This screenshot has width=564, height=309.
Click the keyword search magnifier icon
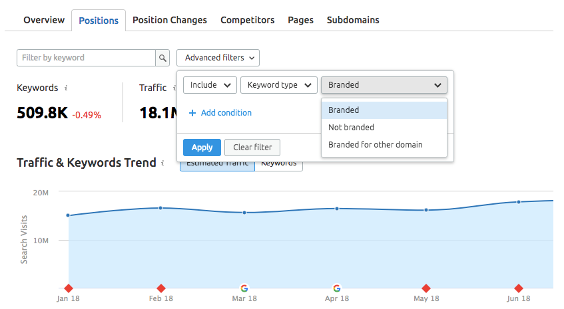point(162,58)
